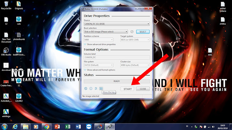This screenshot has width=232, height=130.
Task: Click the Action Center flag tray icon
Action: click(201, 127)
